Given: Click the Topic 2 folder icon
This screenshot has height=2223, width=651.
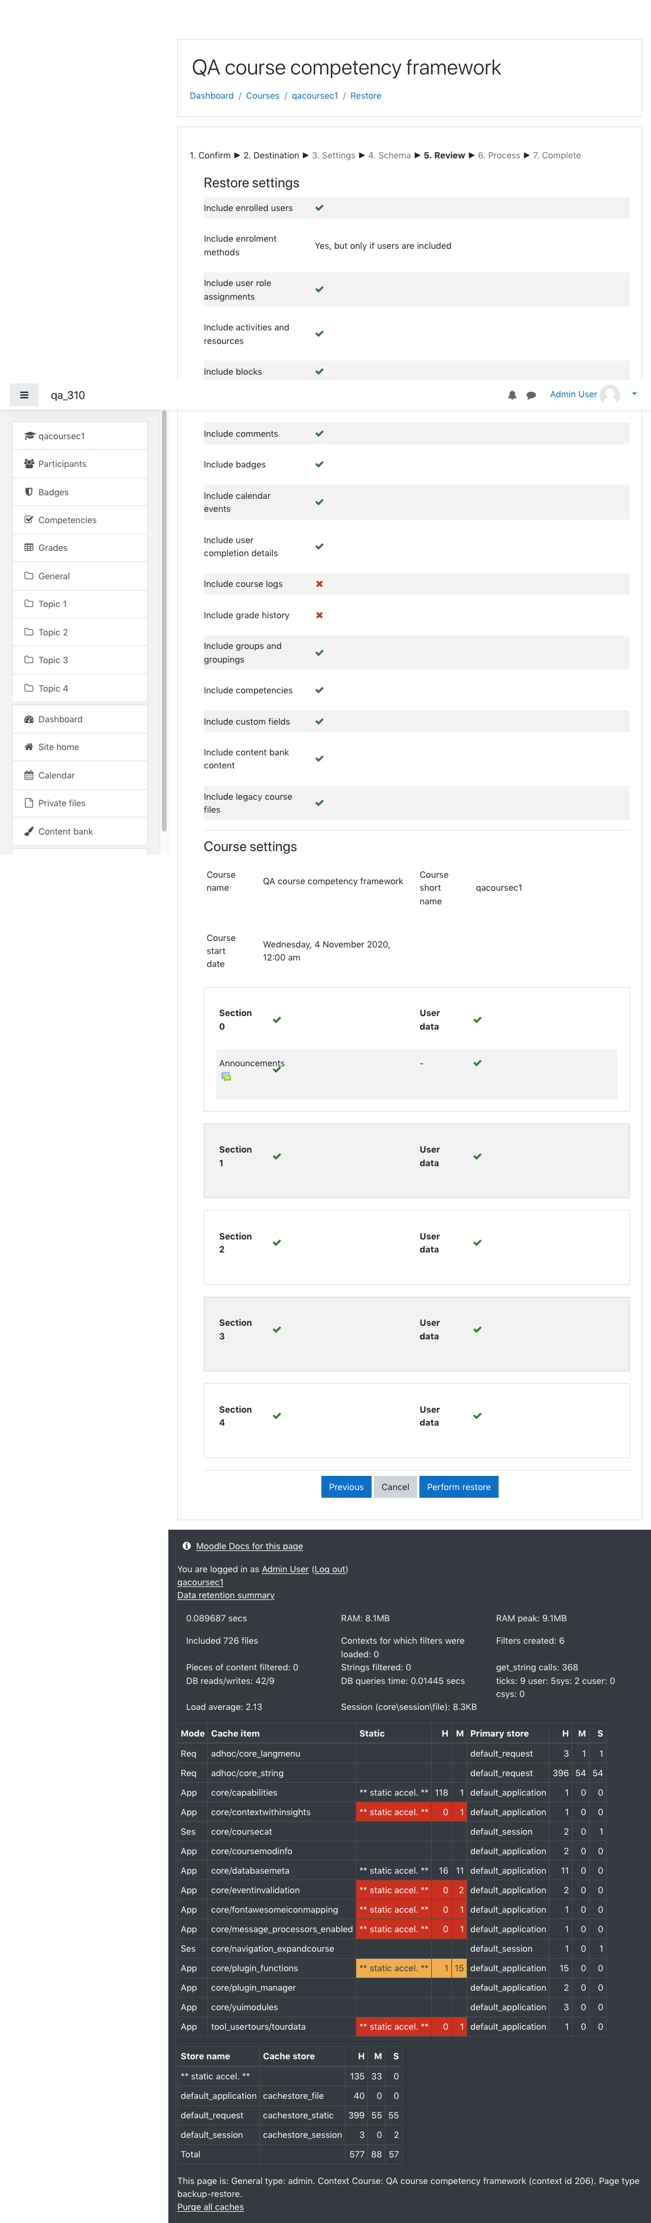Looking at the screenshot, I should [x=30, y=632].
